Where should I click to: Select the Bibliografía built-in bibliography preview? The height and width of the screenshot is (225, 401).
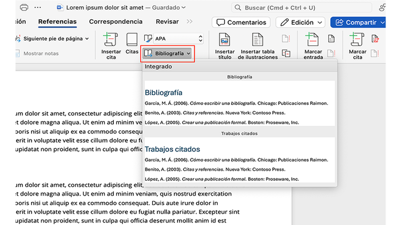click(240, 103)
